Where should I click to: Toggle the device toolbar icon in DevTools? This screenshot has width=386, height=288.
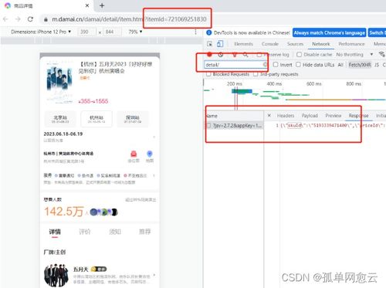220,44
